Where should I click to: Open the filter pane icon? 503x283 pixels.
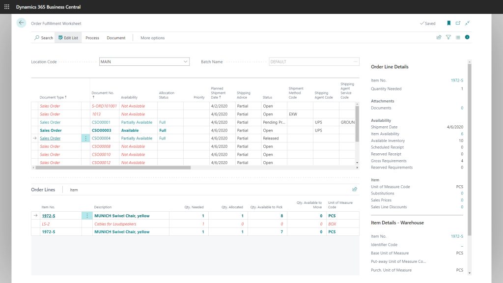pyautogui.click(x=449, y=38)
